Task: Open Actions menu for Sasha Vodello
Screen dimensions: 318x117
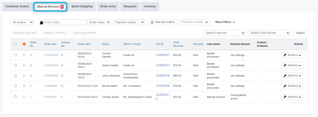Action: click(292, 65)
